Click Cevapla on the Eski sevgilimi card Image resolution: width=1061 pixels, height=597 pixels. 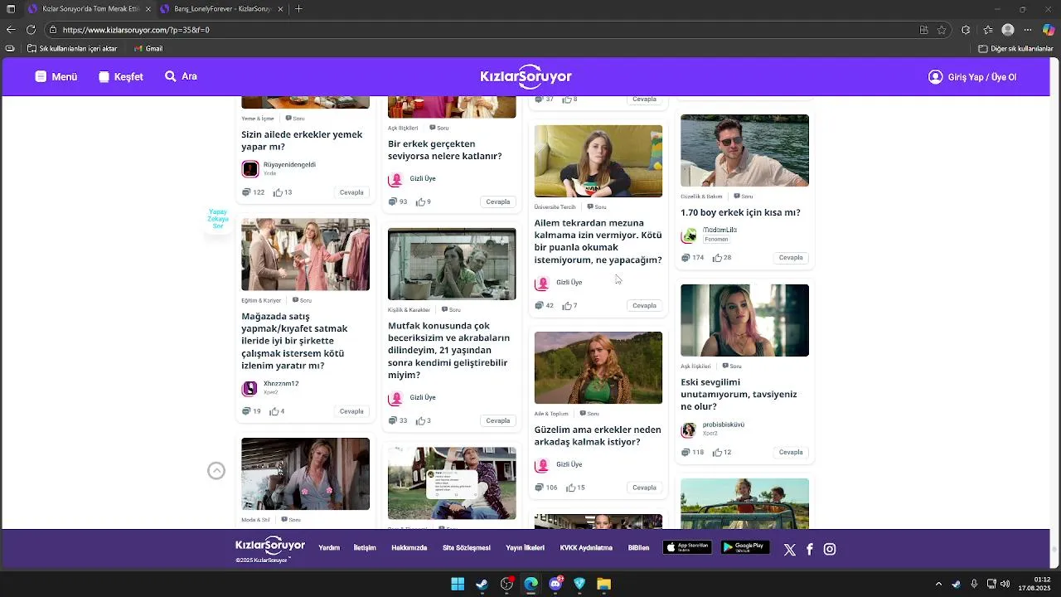(x=791, y=453)
